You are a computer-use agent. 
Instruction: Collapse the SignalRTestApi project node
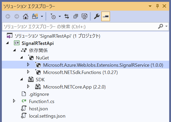click(x=7, y=43)
